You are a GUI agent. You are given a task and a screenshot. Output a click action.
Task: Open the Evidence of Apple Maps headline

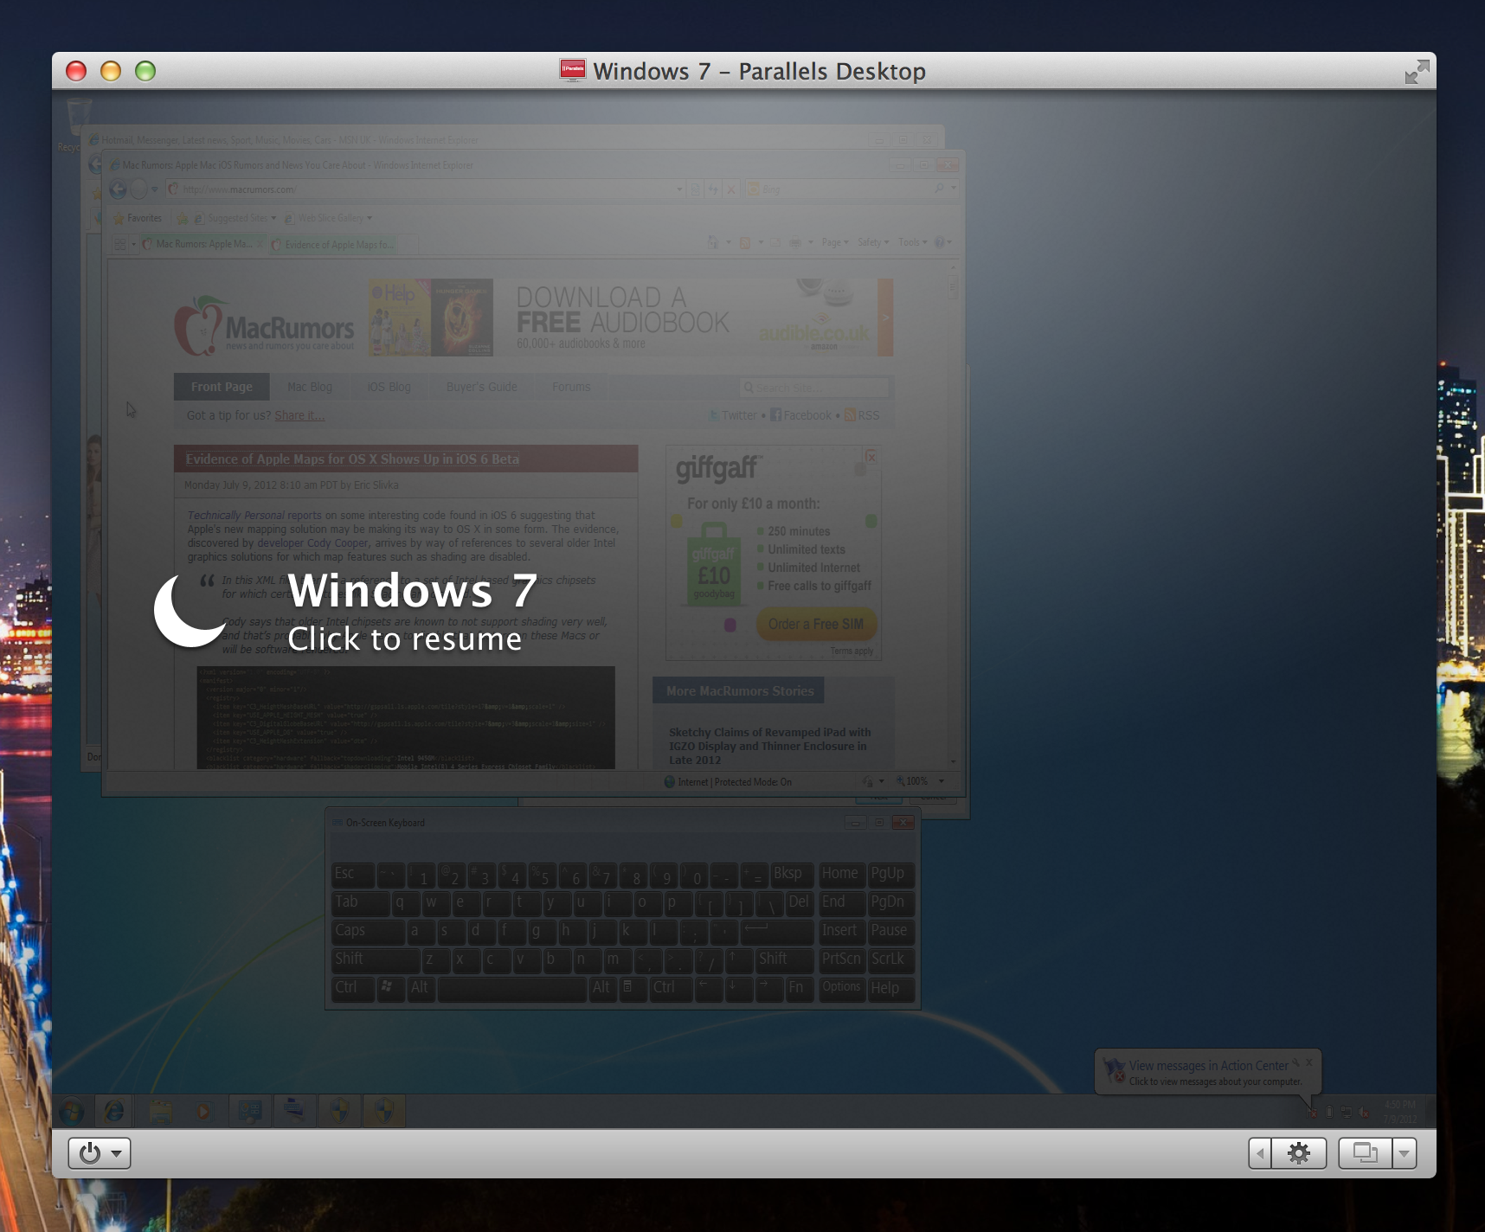click(x=352, y=459)
